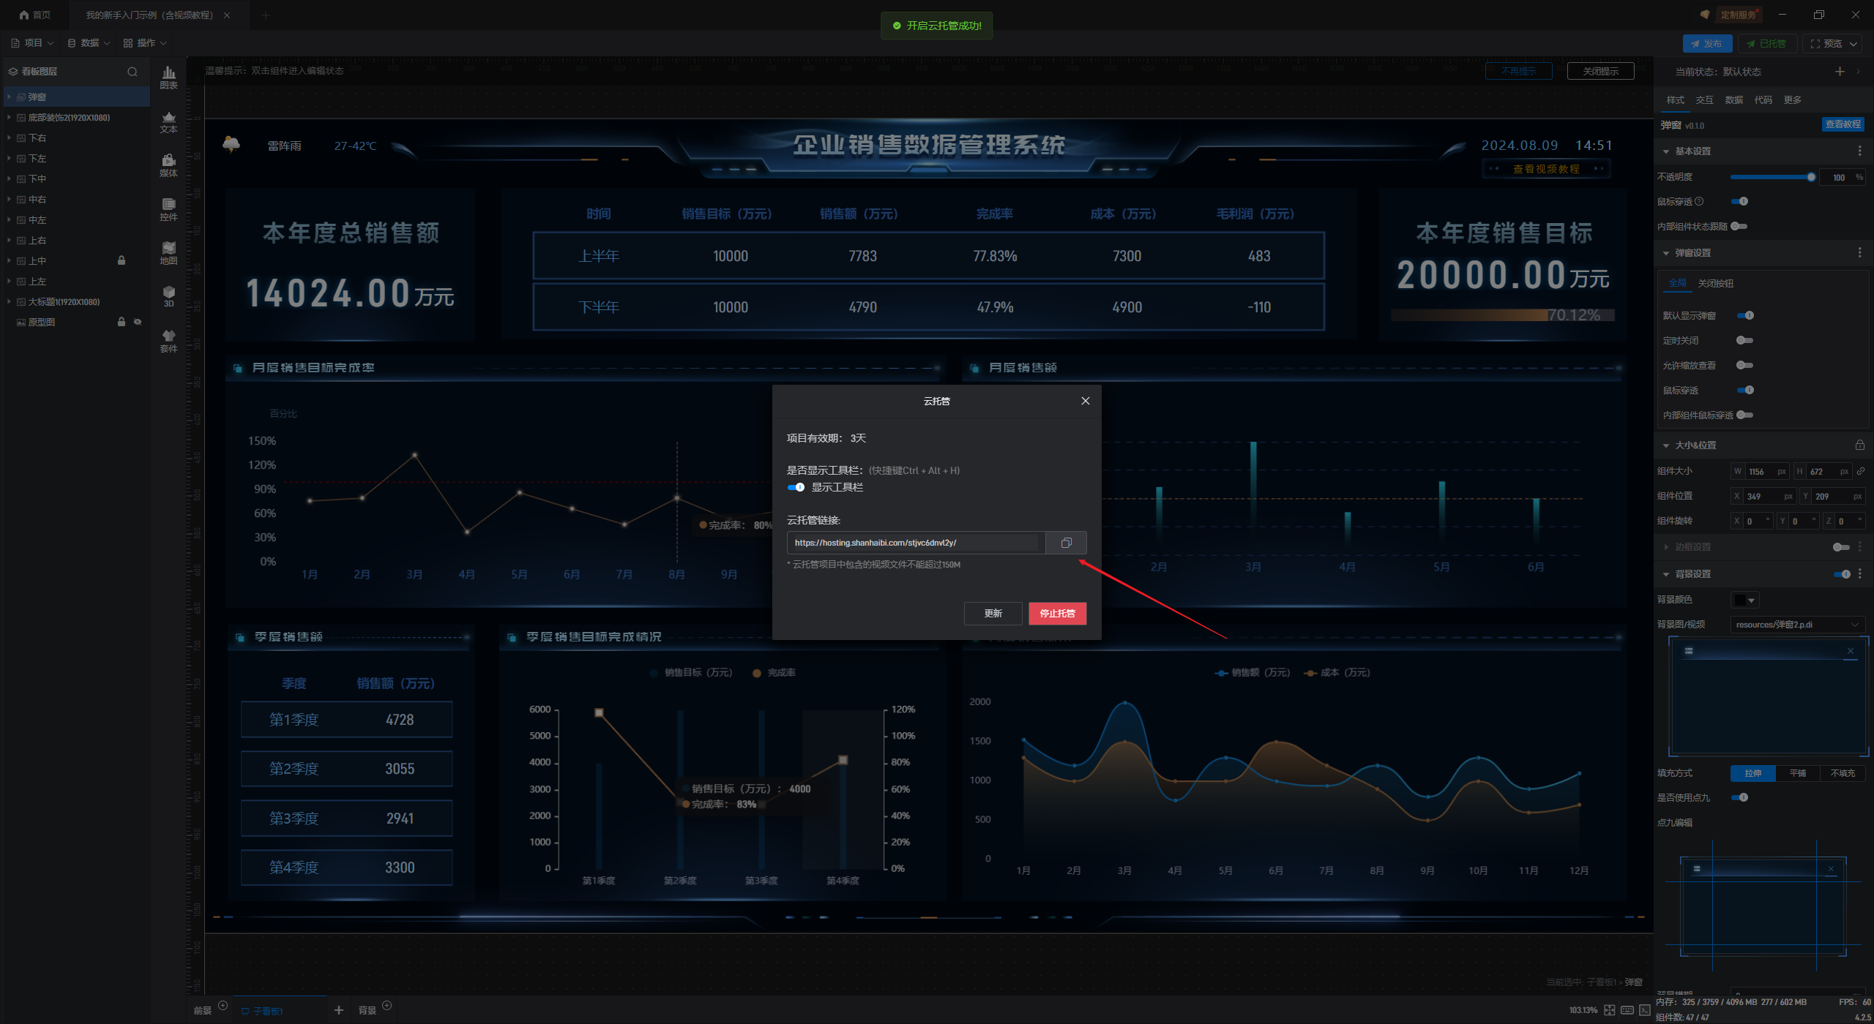Image resolution: width=1874 pixels, height=1024 pixels.
Task: Open the 图表 chart component panel
Action: (168, 78)
